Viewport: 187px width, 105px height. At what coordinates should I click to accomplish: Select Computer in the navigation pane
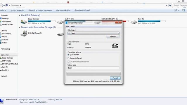[5, 55]
